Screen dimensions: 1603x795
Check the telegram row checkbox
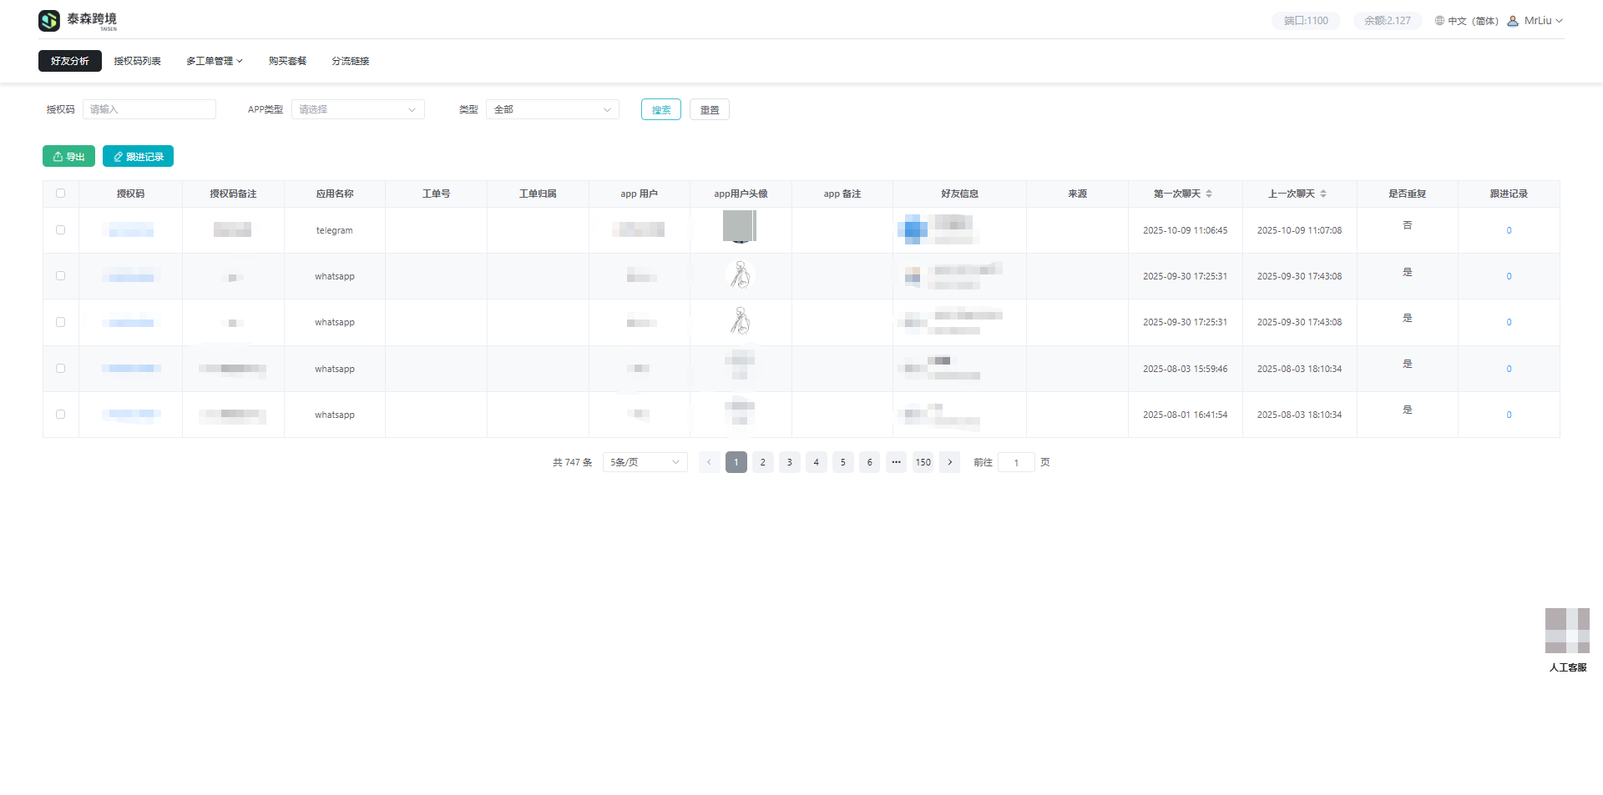point(60,230)
